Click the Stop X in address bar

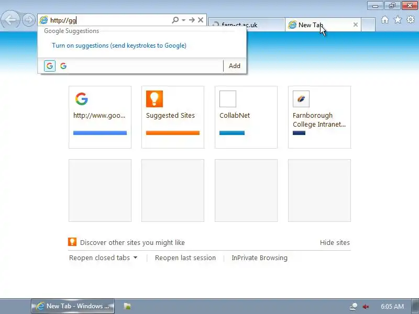201,20
